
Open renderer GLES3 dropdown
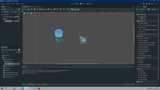pyautogui.click(x=156, y=4)
